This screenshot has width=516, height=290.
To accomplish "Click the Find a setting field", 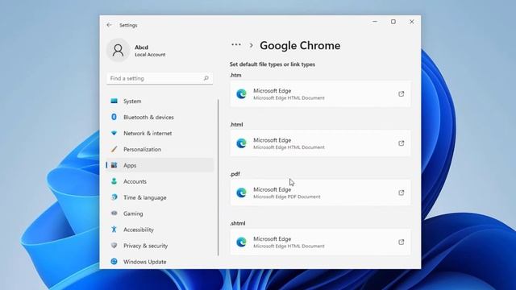I will pyautogui.click(x=160, y=78).
